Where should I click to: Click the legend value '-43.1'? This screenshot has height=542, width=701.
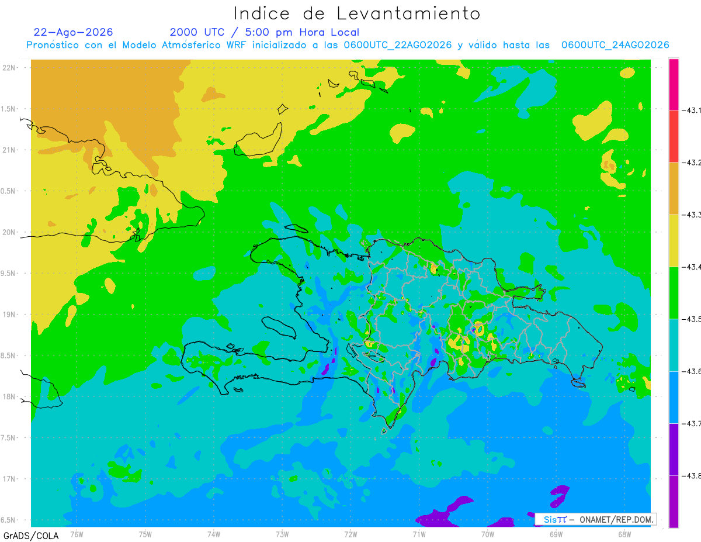692,110
